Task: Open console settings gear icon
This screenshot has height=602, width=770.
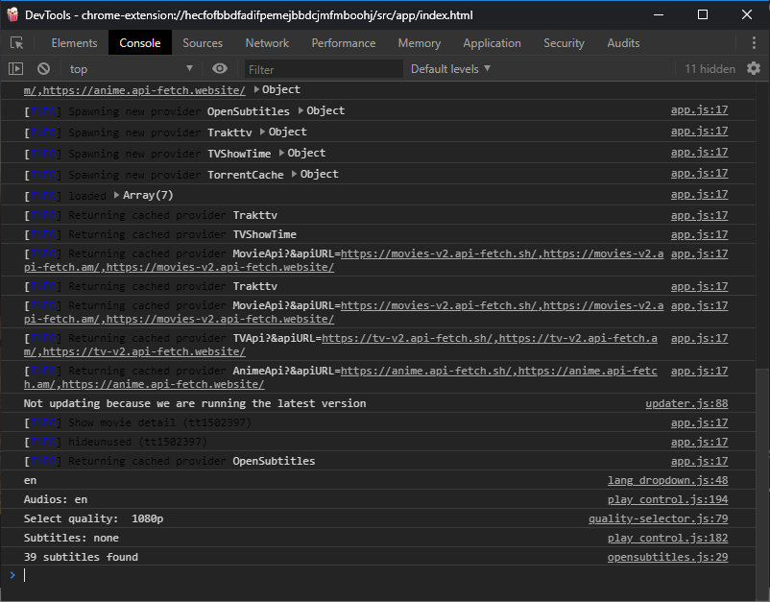Action: point(754,68)
